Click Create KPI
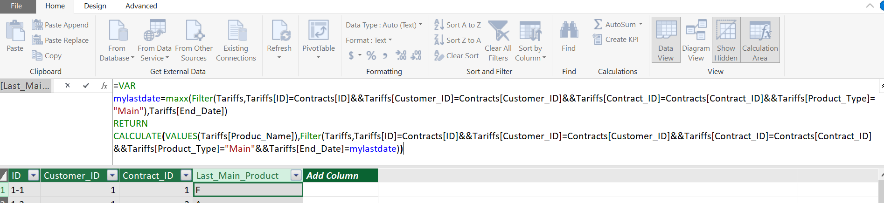884x203 pixels. (x=616, y=40)
